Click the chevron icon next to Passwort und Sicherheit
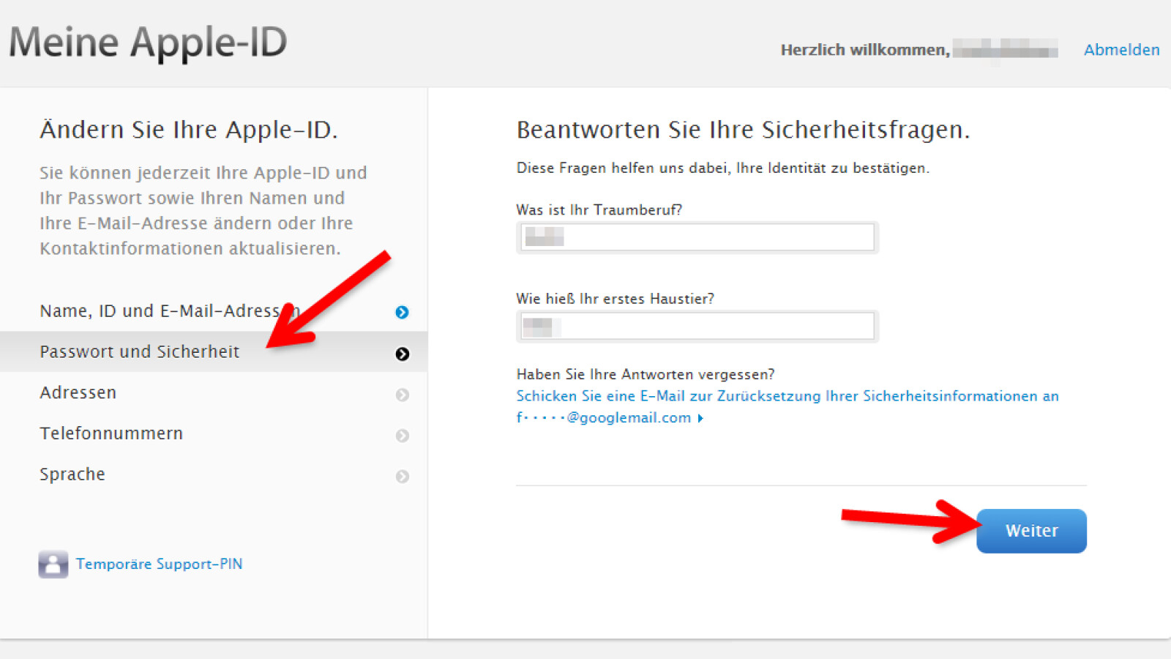The image size is (1171, 659). (402, 354)
